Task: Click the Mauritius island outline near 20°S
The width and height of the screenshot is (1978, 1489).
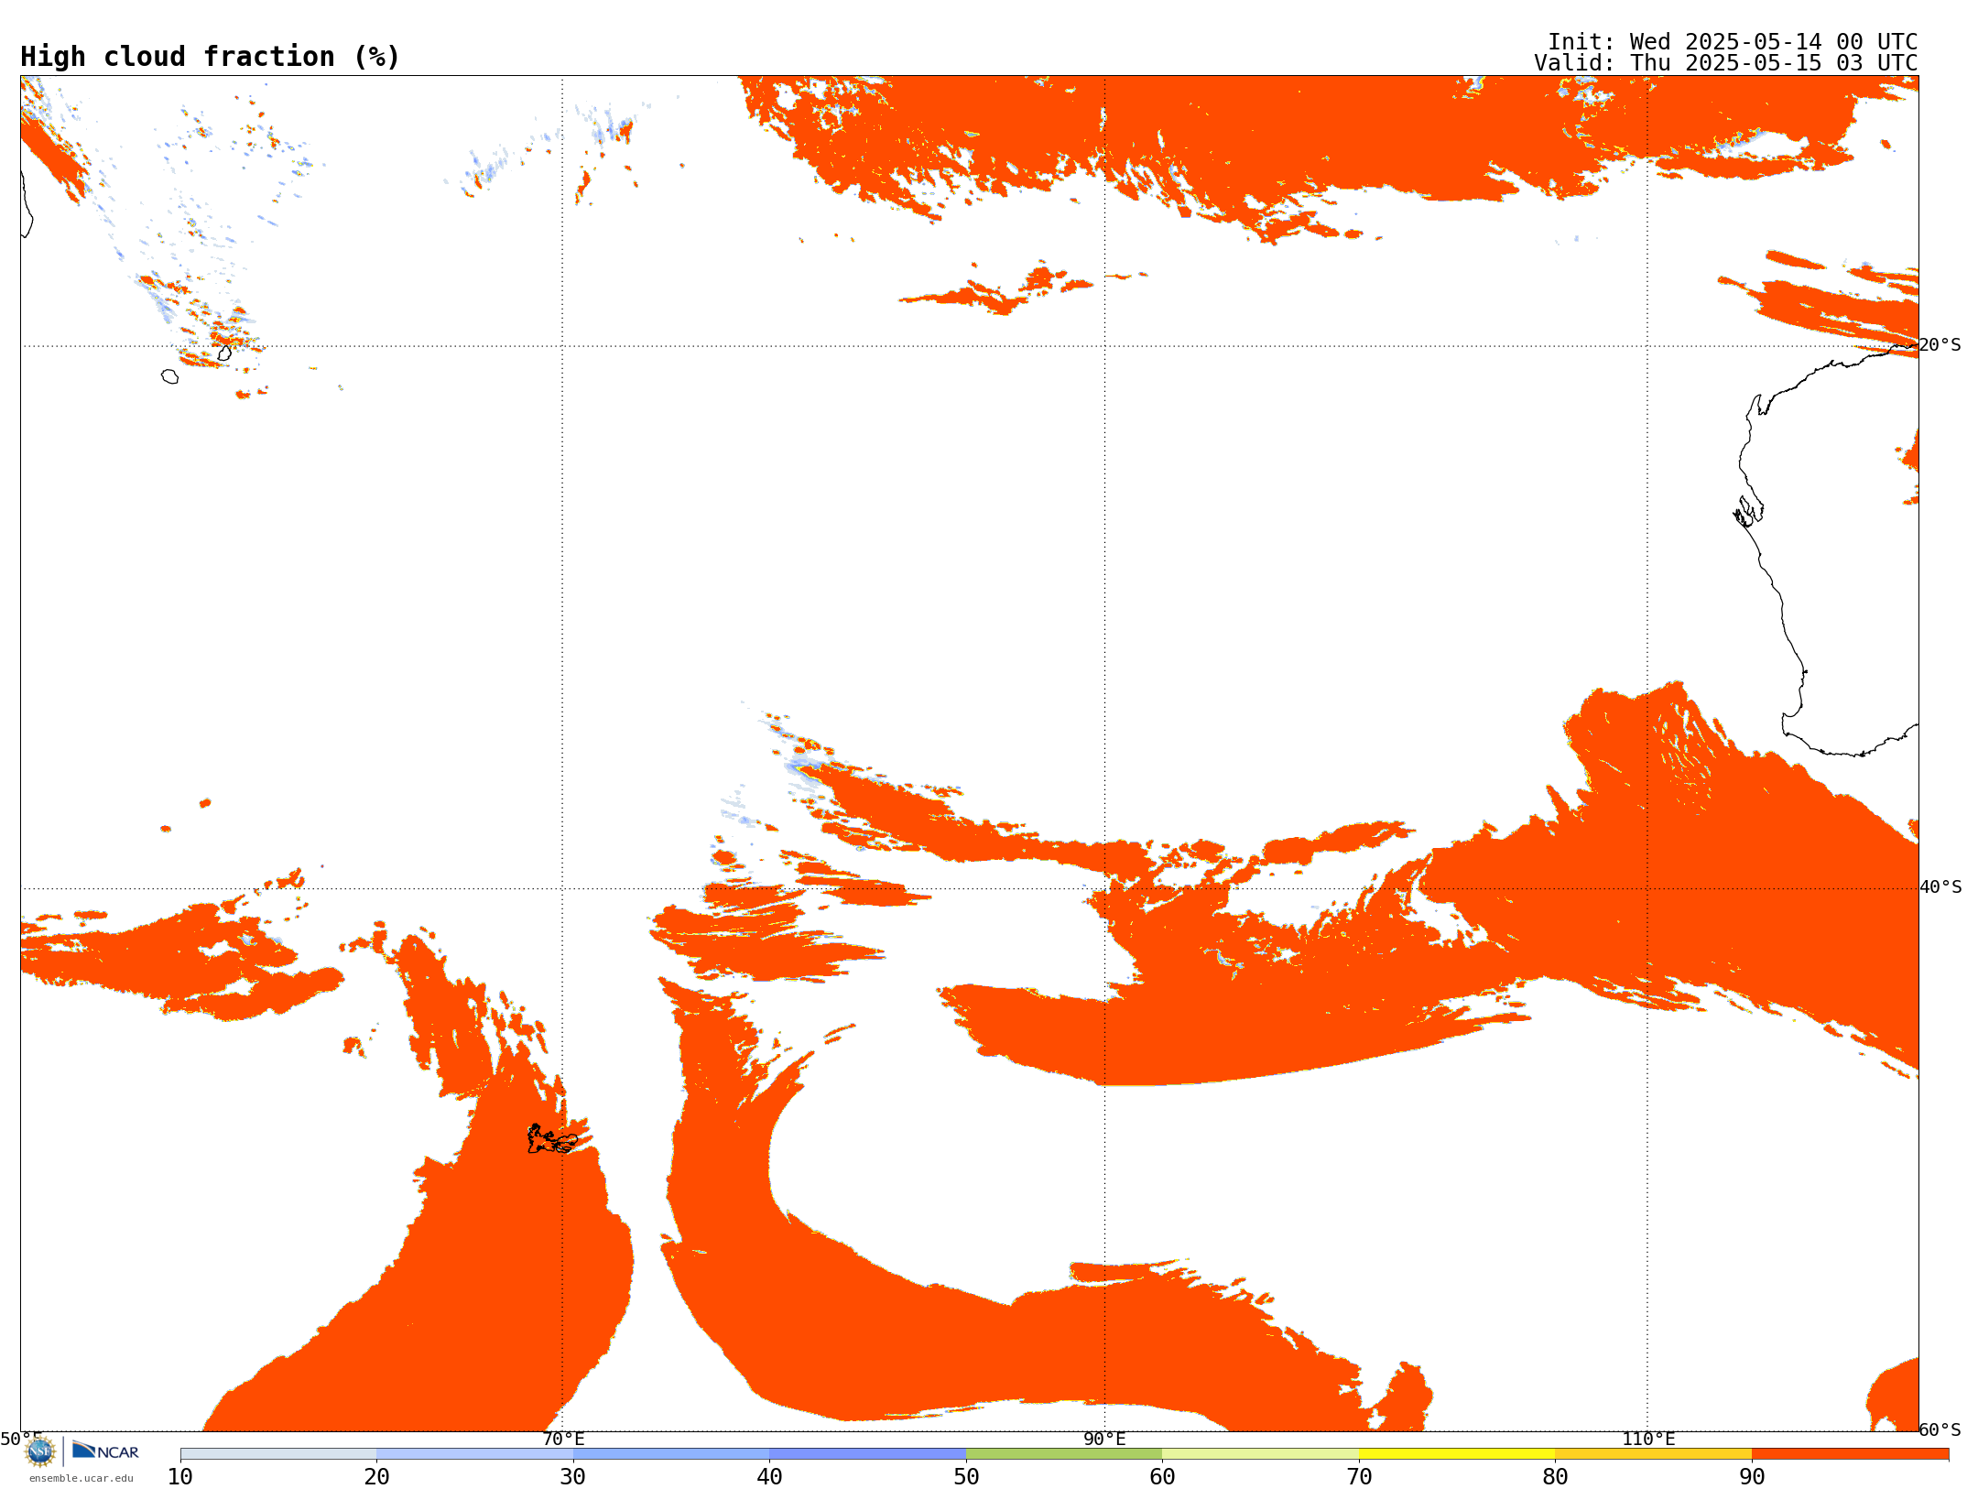Action: pyautogui.click(x=224, y=353)
